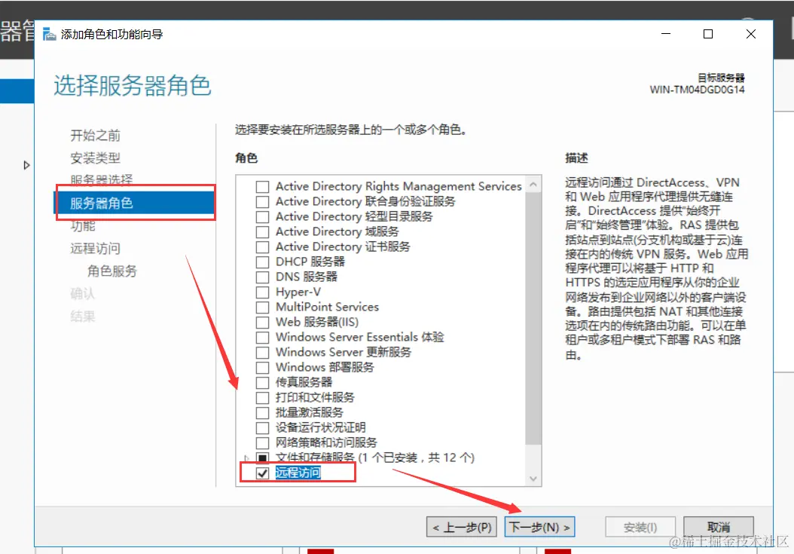Select the DHCP 服务器 label text
This screenshot has height=554, width=794.
coord(310,262)
